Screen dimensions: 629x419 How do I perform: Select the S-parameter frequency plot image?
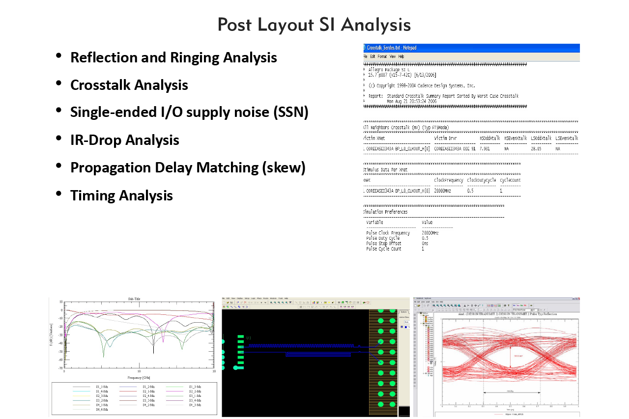[133, 357]
